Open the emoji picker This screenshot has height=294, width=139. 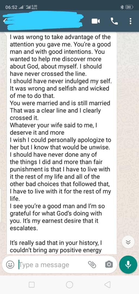[9, 265]
